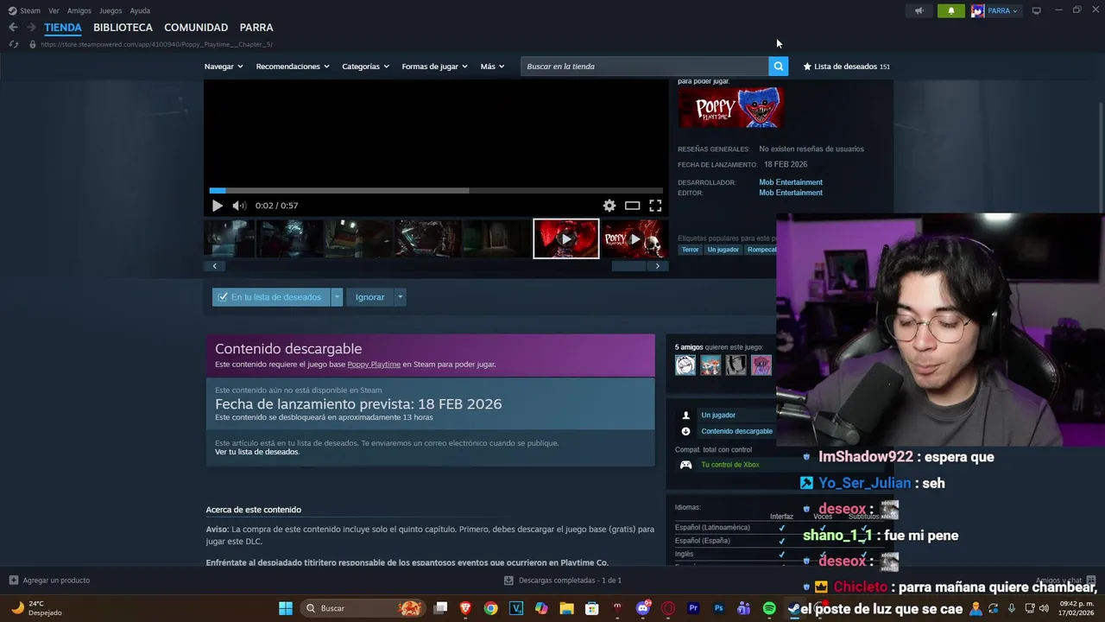Open Ignorar options dropdown arrow

[x=400, y=297]
